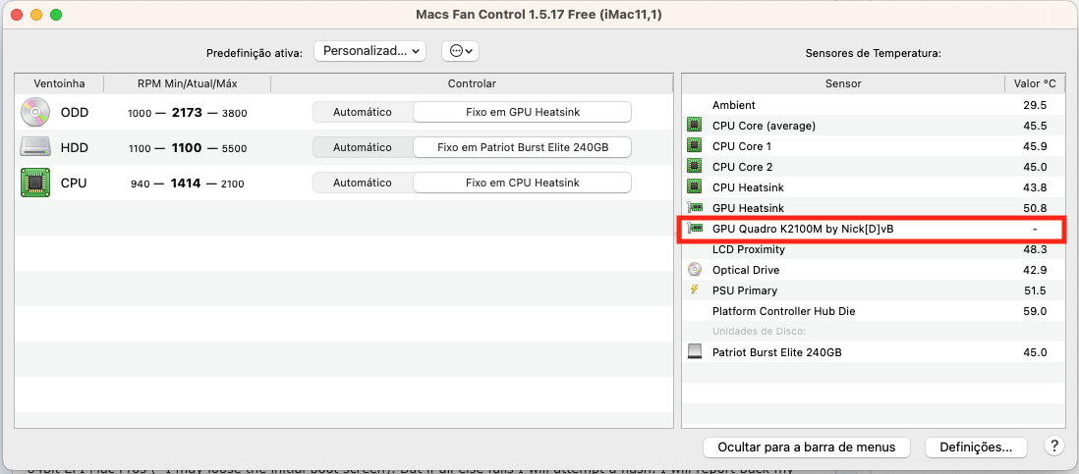The image size is (1079, 474).
Task: Set HDD fan to Automático
Action: point(363,147)
